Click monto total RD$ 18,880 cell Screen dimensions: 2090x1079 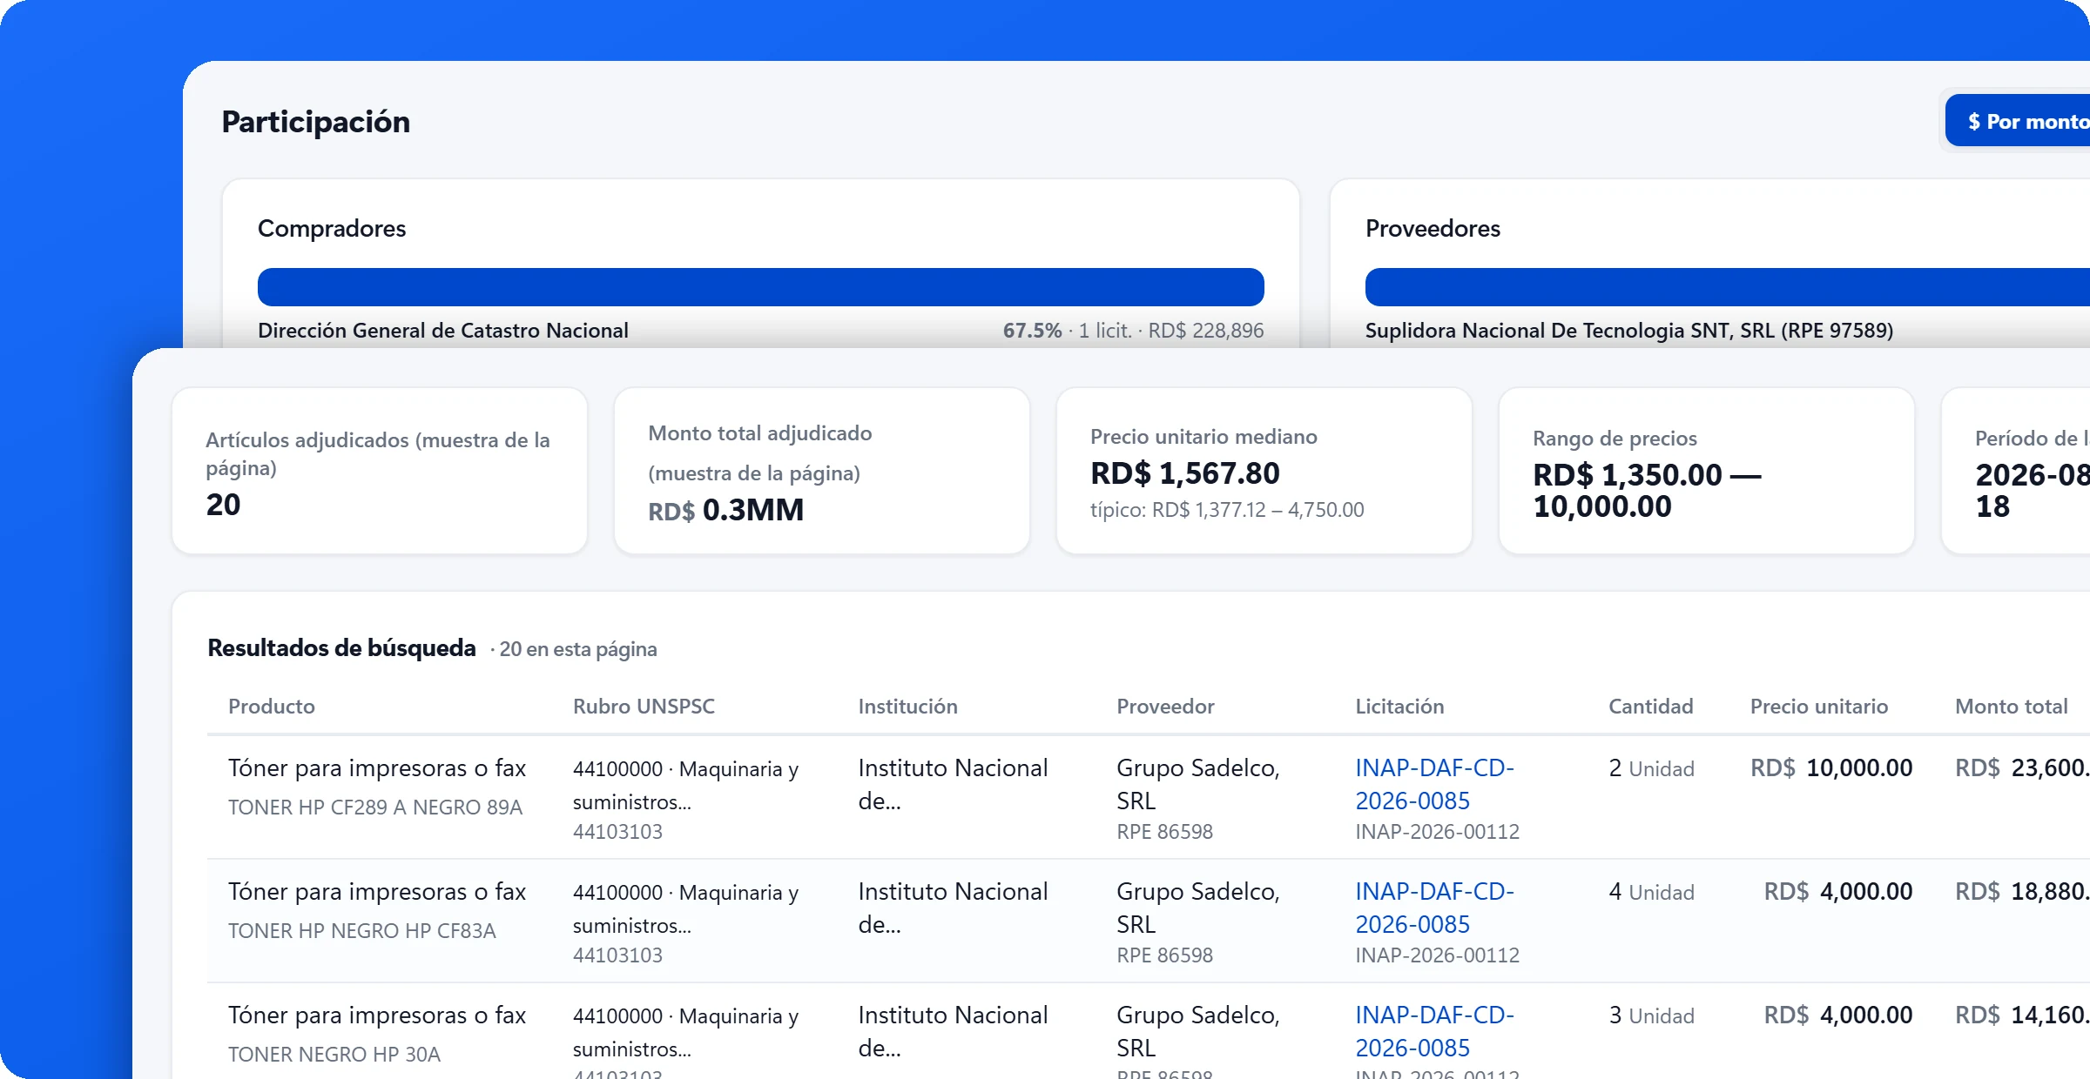2022,892
